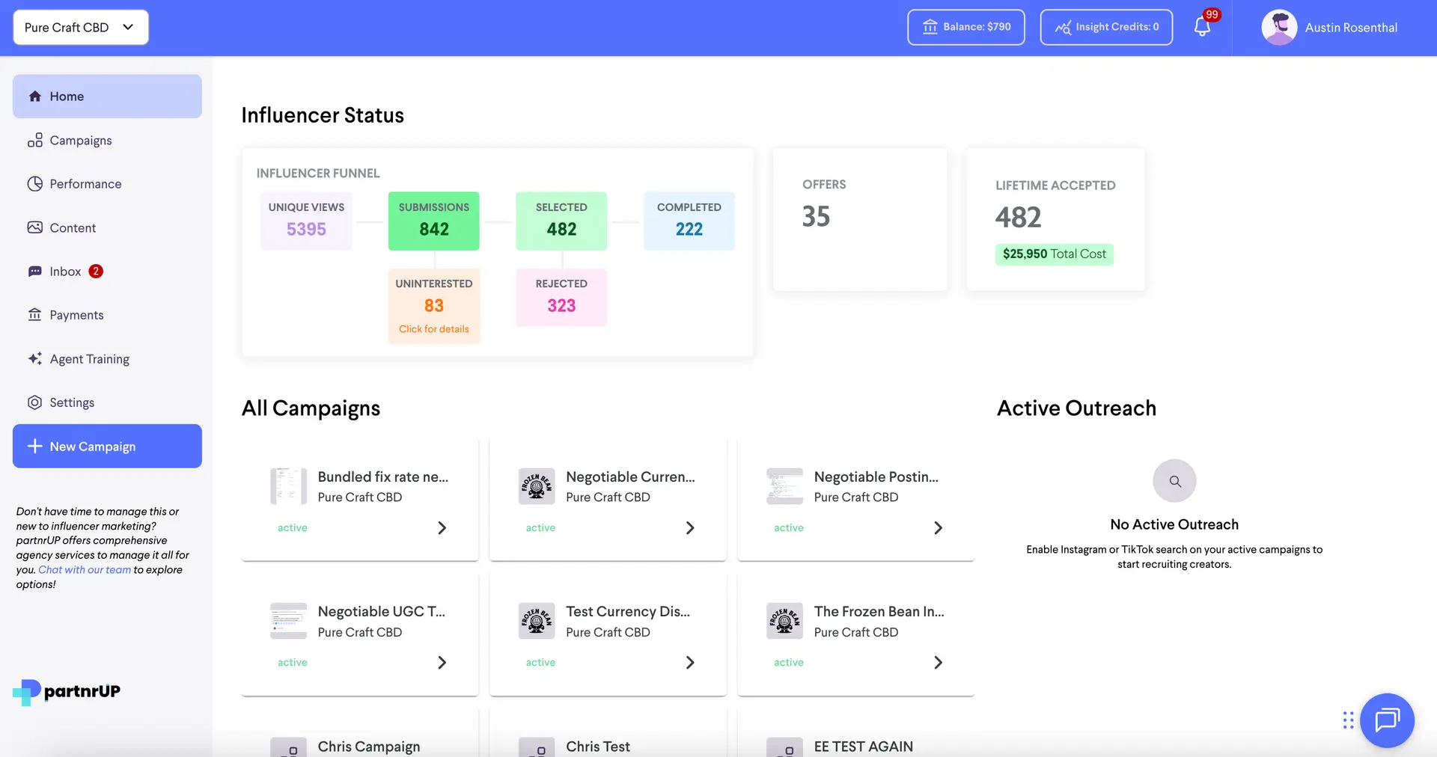
Task: Select Performance from the sidebar
Action: coord(84,183)
